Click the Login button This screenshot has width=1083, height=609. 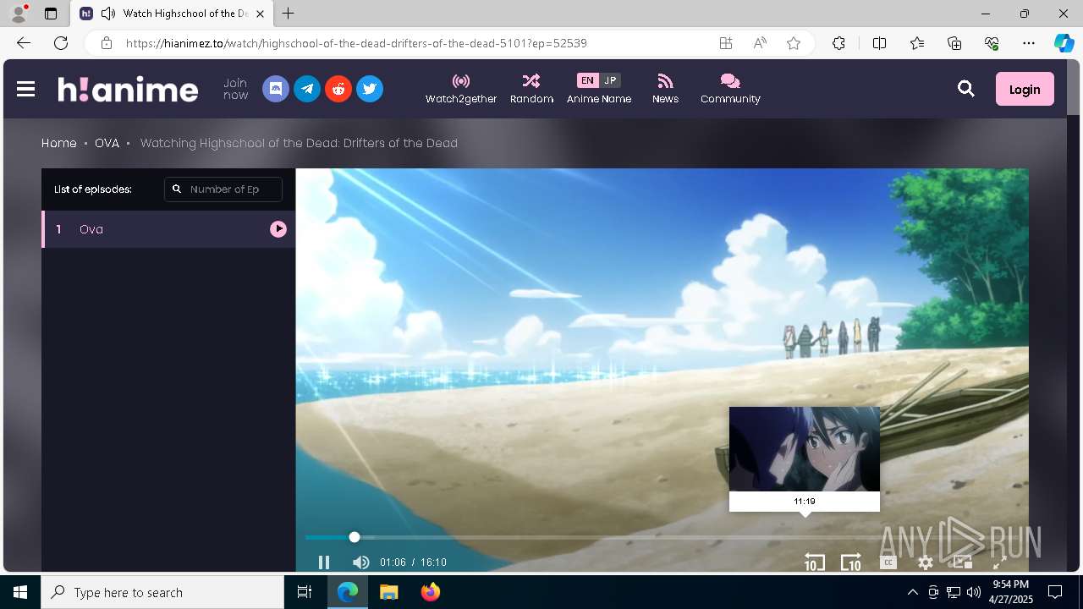pos(1025,89)
